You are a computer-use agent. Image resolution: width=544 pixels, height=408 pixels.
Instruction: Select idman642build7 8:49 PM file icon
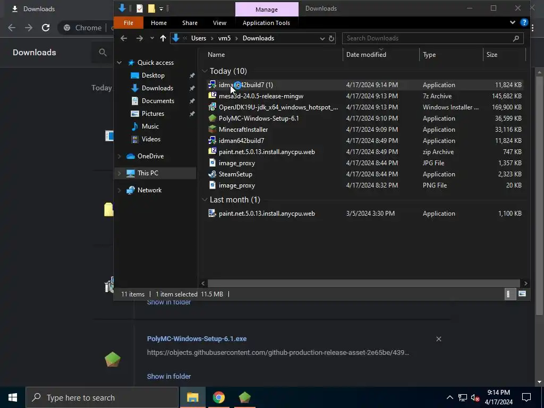212,140
